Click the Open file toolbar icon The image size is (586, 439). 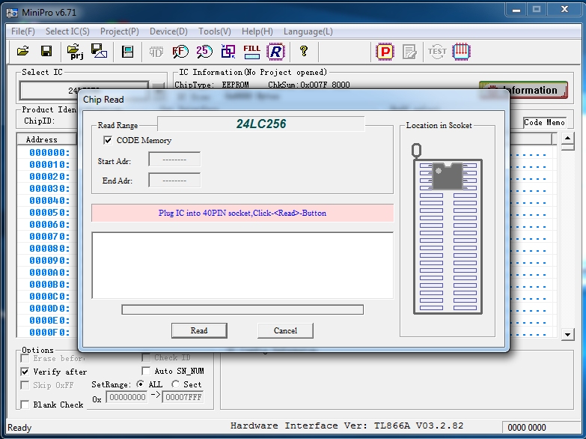[22, 51]
